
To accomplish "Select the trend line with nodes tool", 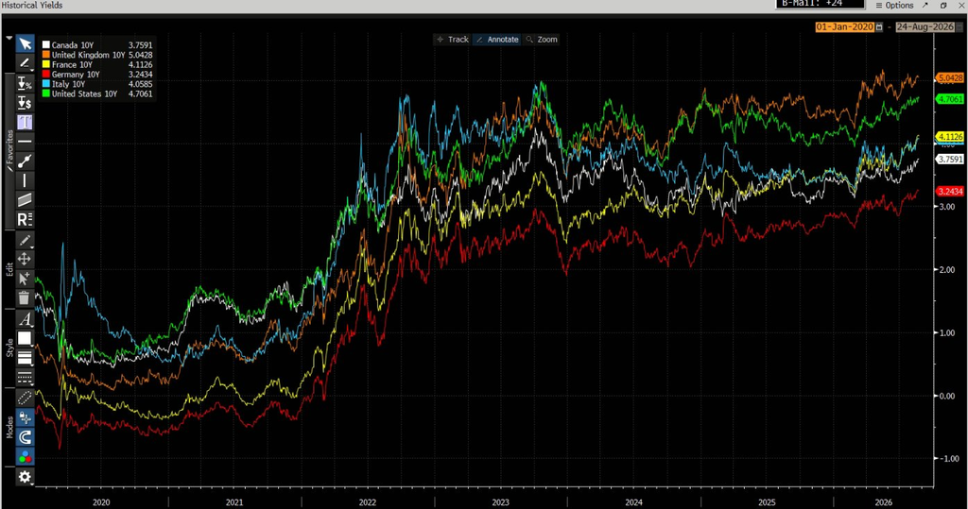I will [x=25, y=161].
